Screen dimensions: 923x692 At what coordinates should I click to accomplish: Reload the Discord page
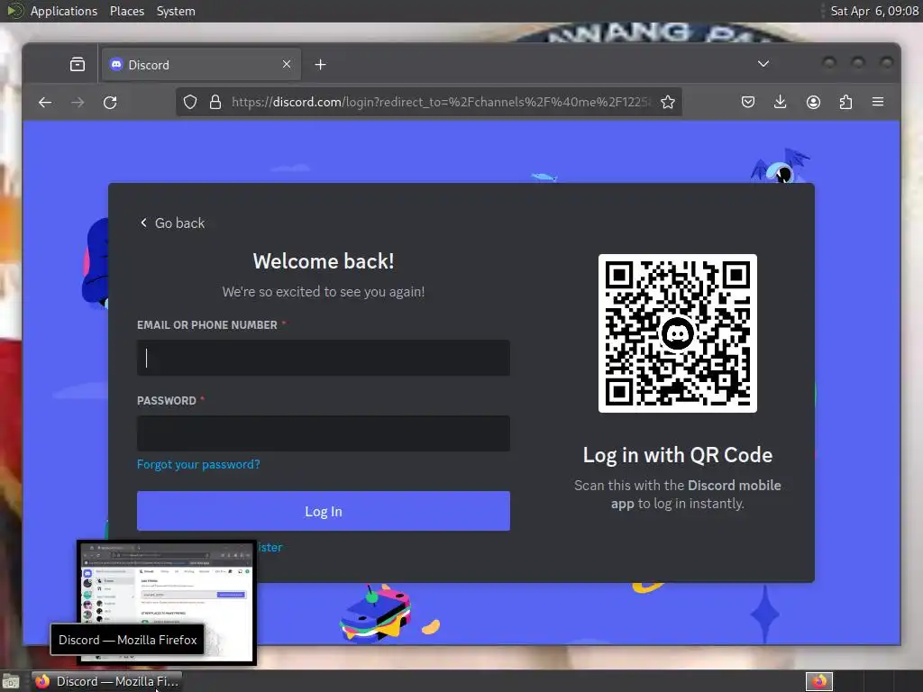[110, 103]
